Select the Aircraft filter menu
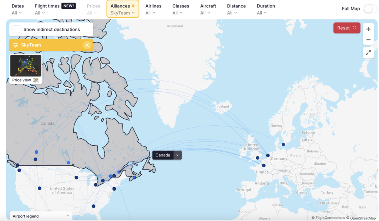The height and width of the screenshot is (221, 379). [x=208, y=9]
